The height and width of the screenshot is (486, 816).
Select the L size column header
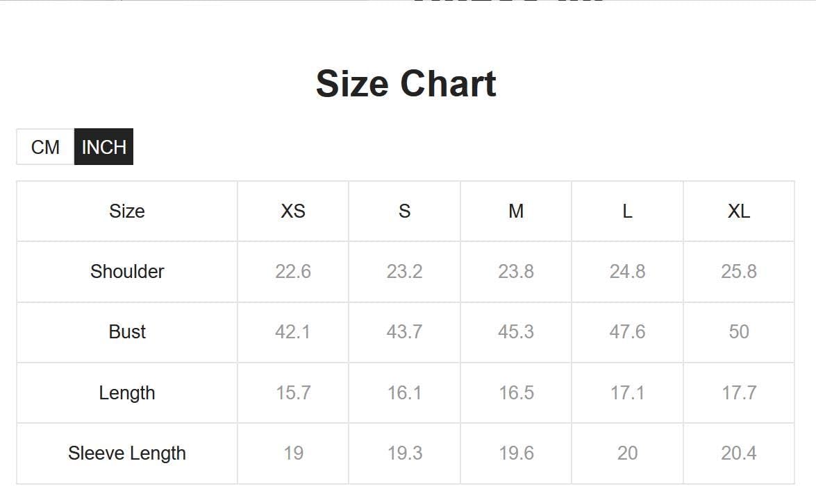627,211
